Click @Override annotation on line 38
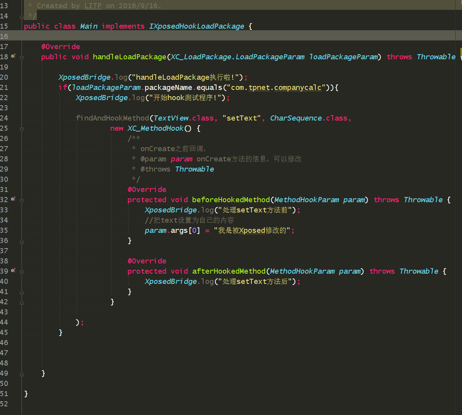462x415 pixels. tap(147, 261)
